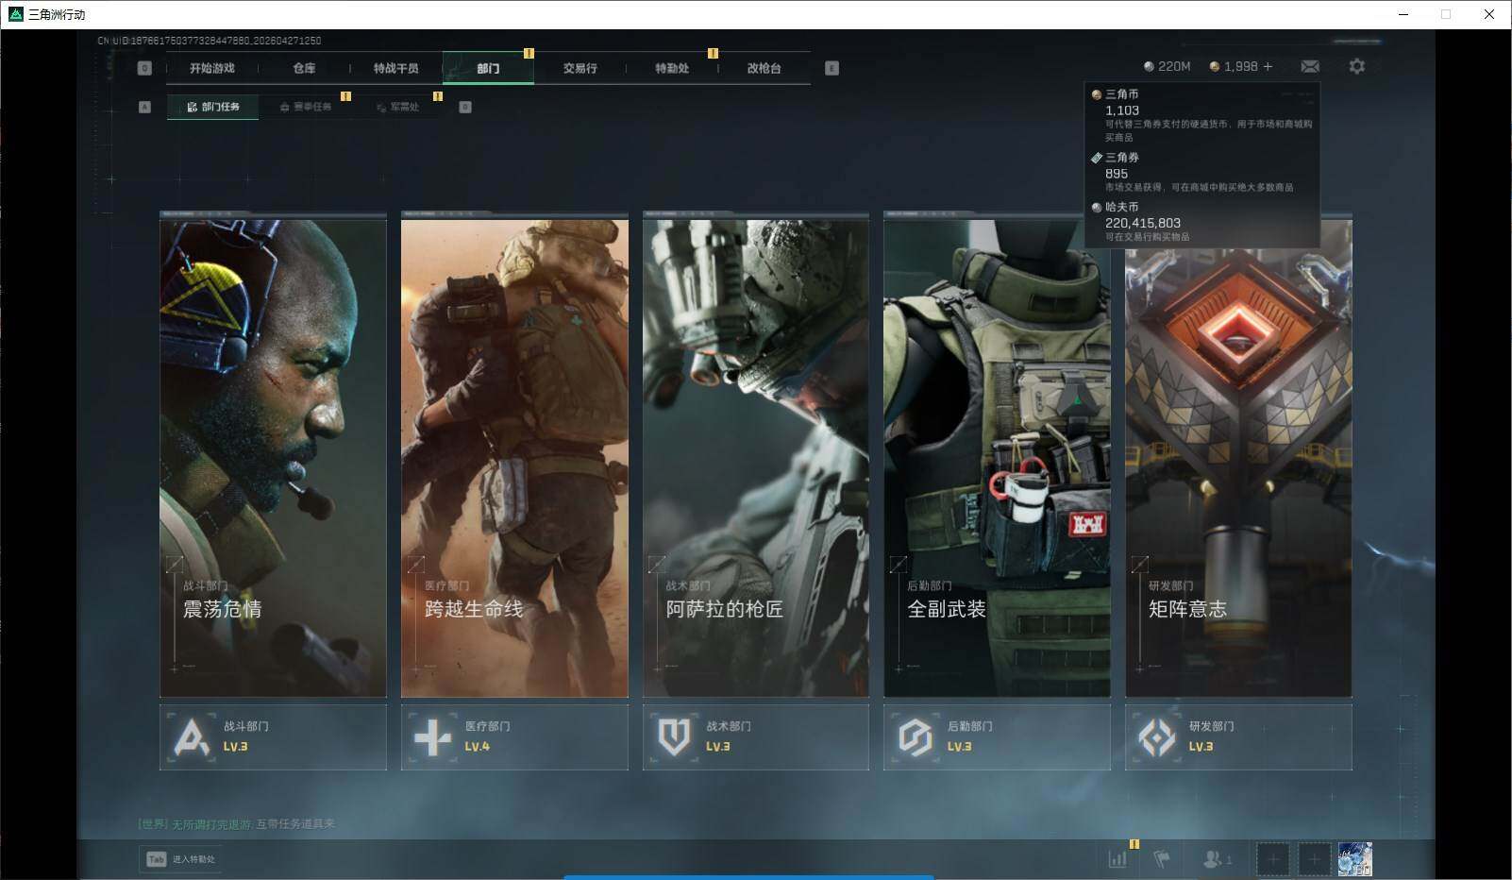Click the 后勤部门 LV.3 button
The image size is (1512, 880).
click(997, 737)
